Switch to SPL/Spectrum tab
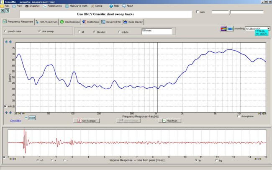This screenshot has width=272, height=170. [x=46, y=22]
